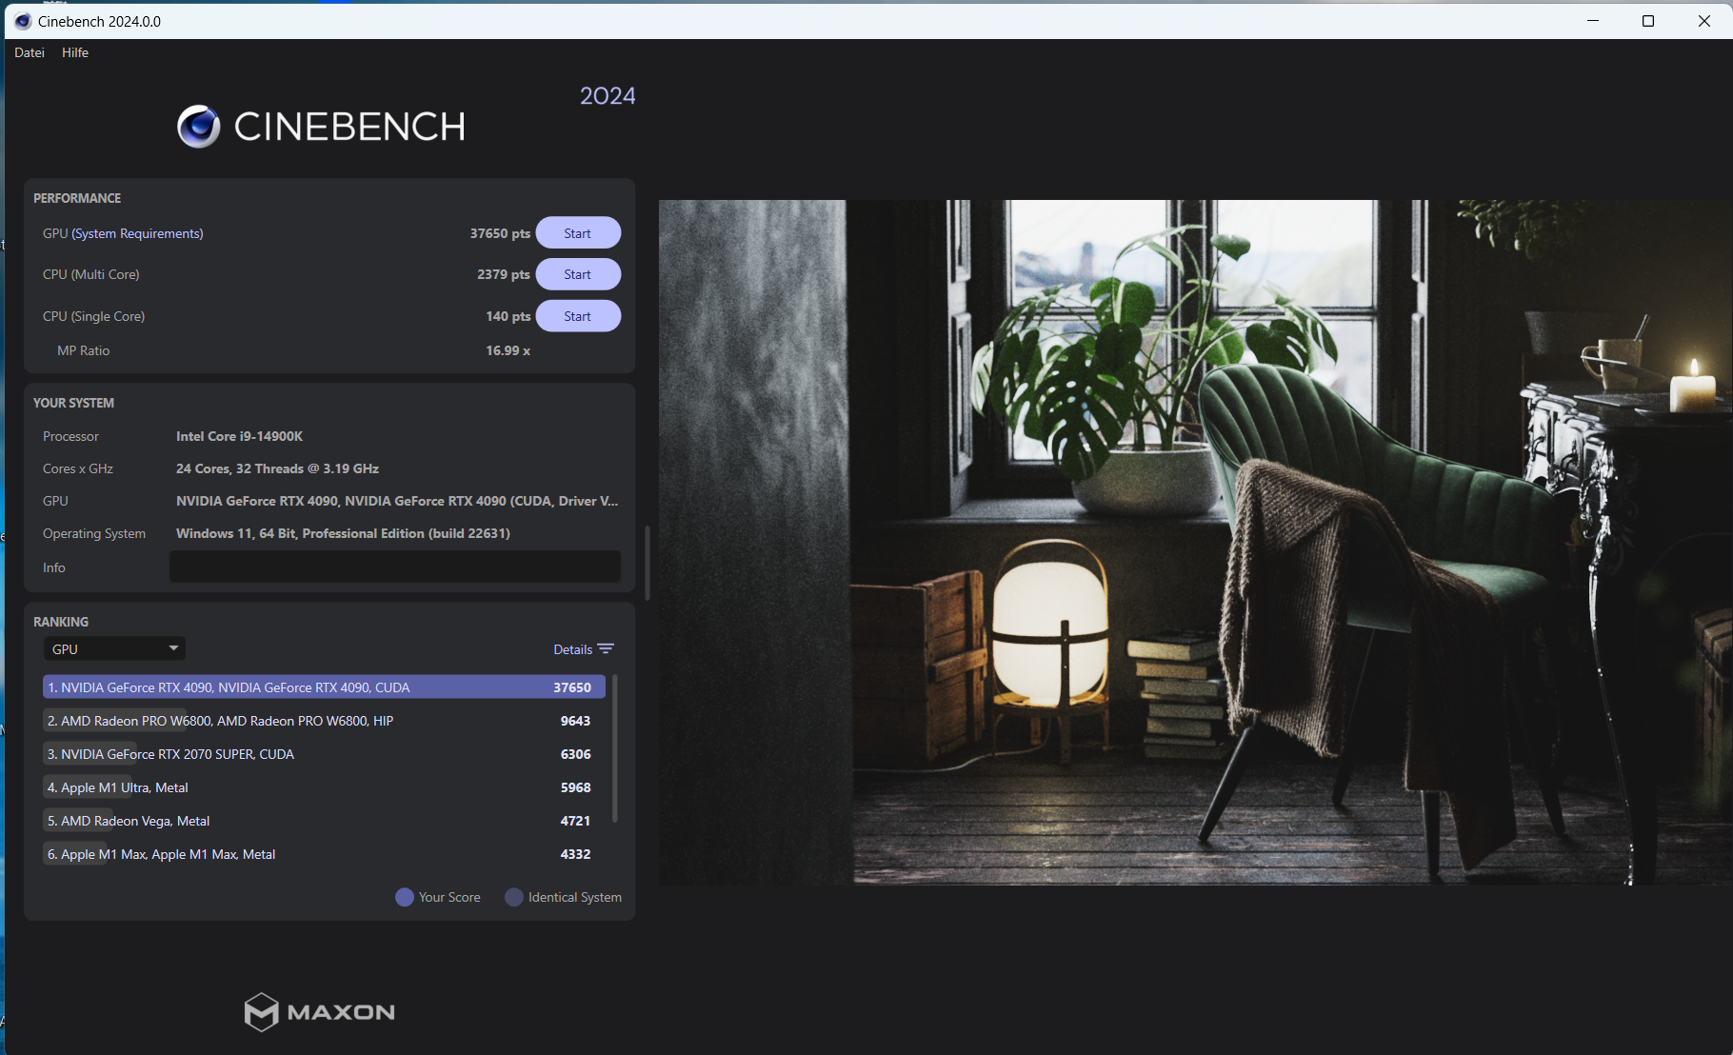
Task: Start the CPU Single Core benchmark
Action: [578, 316]
